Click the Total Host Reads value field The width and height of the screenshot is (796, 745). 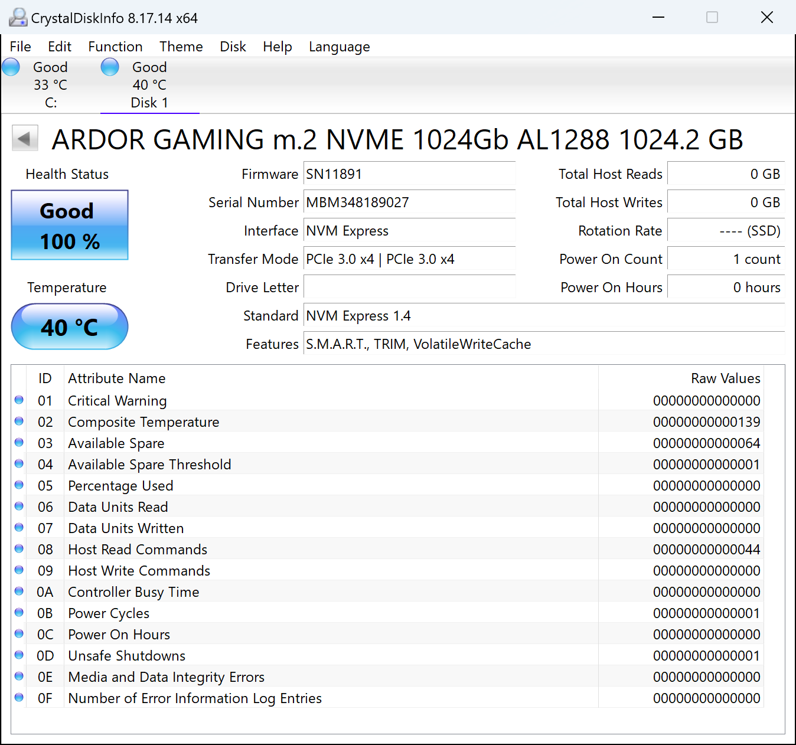click(x=726, y=174)
